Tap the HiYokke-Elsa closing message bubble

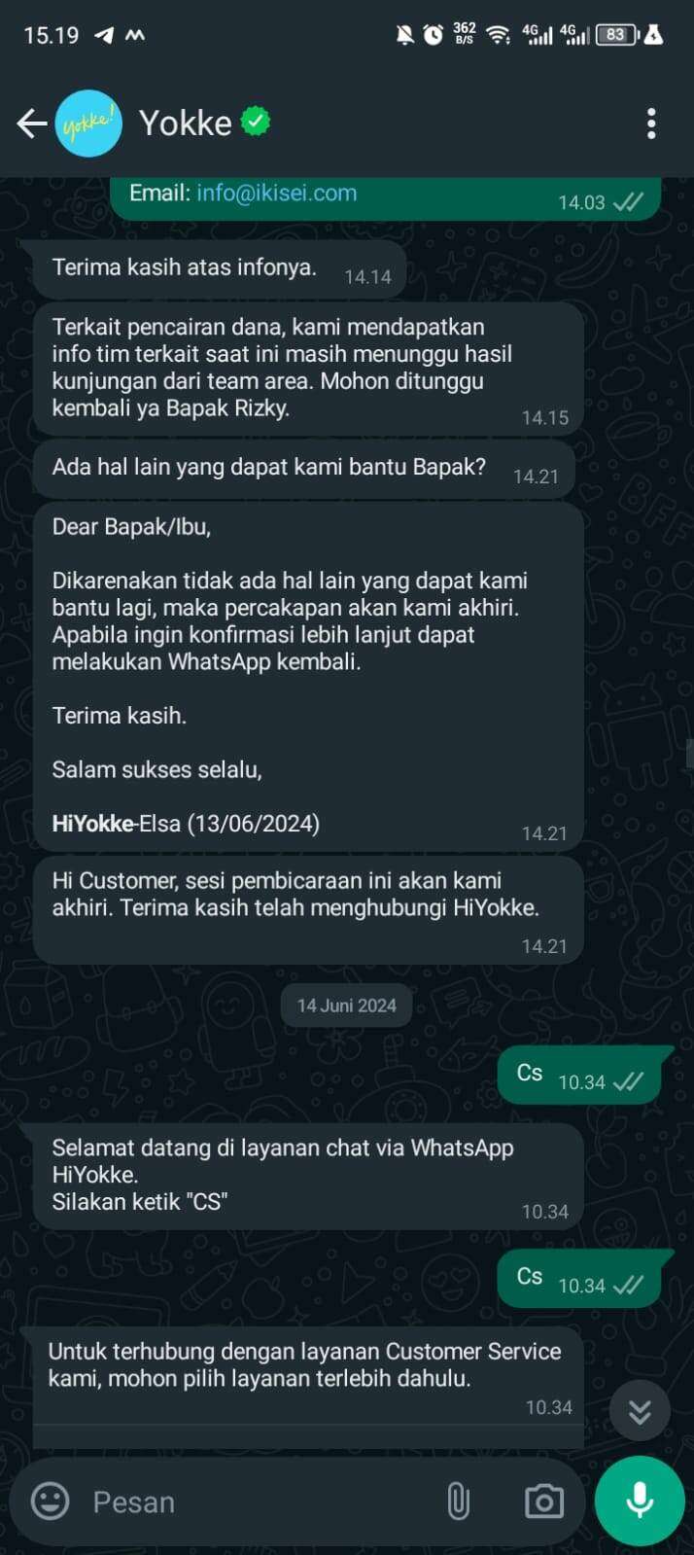(x=308, y=677)
